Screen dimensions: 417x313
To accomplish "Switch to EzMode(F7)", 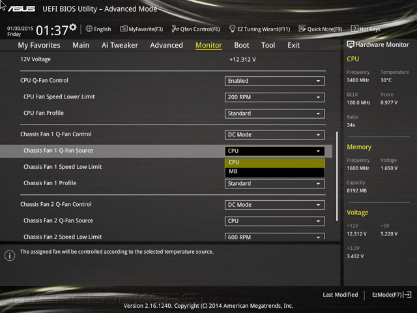I will (x=392, y=295).
